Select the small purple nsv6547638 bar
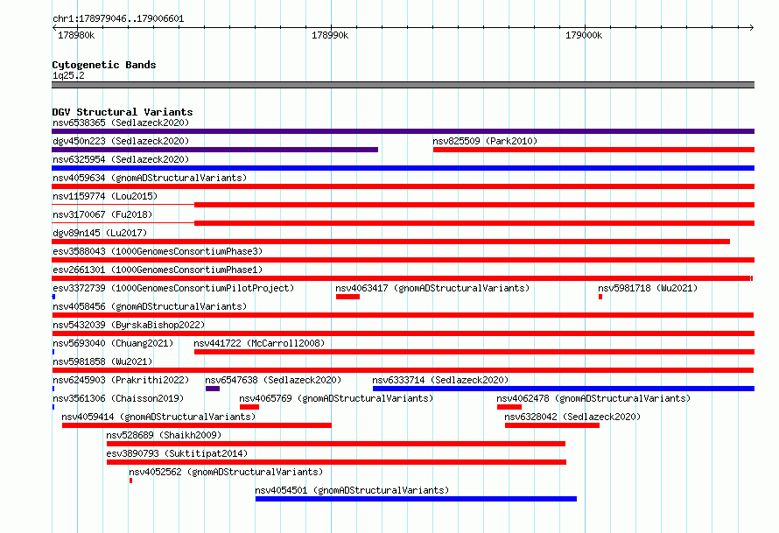The image size is (779, 533). pos(213,389)
